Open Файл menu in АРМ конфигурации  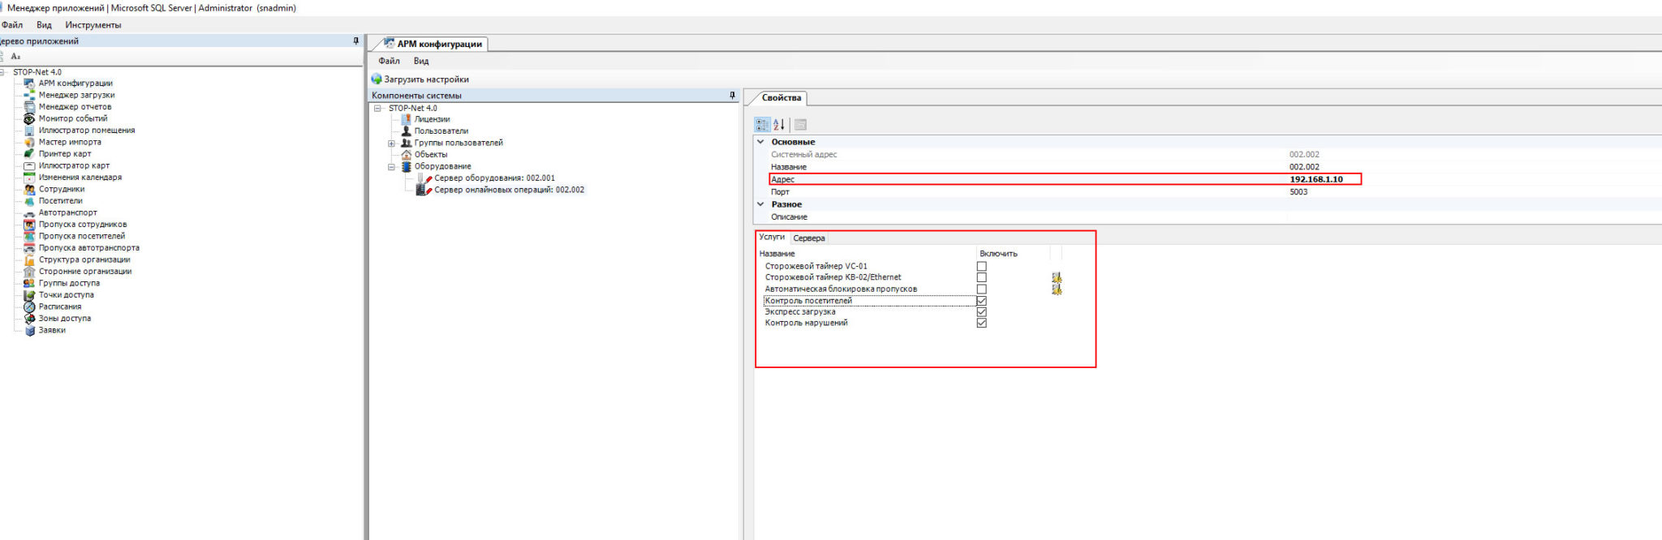coord(389,61)
